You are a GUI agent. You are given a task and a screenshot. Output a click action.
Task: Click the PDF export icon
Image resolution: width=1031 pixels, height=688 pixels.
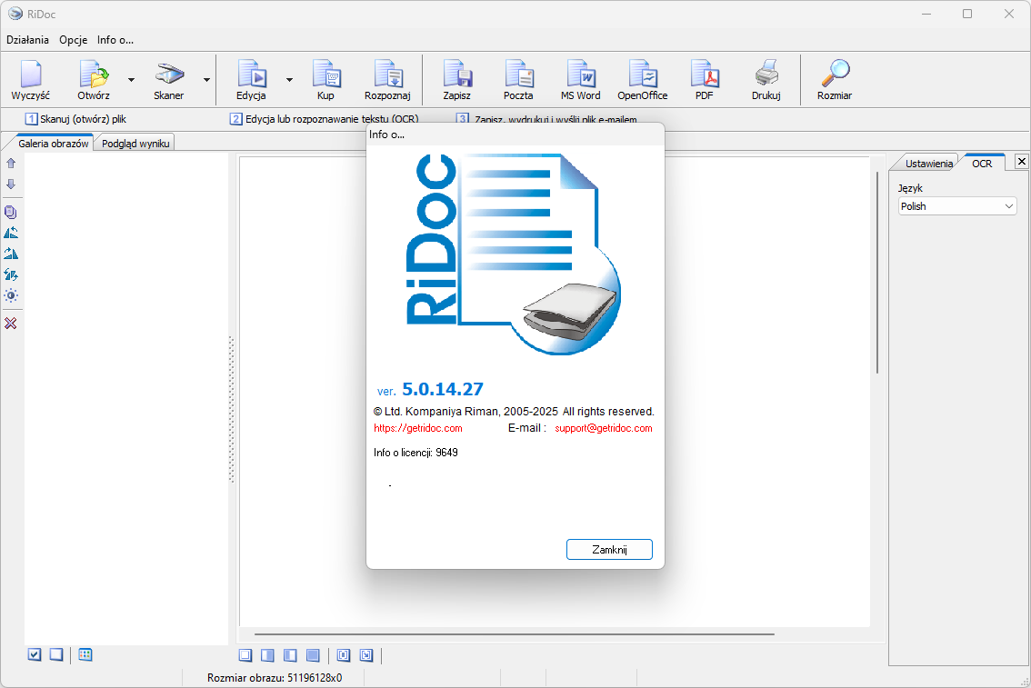click(x=705, y=74)
